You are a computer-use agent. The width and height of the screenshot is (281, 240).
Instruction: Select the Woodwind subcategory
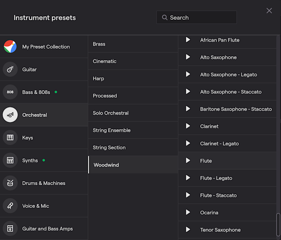[x=133, y=165]
